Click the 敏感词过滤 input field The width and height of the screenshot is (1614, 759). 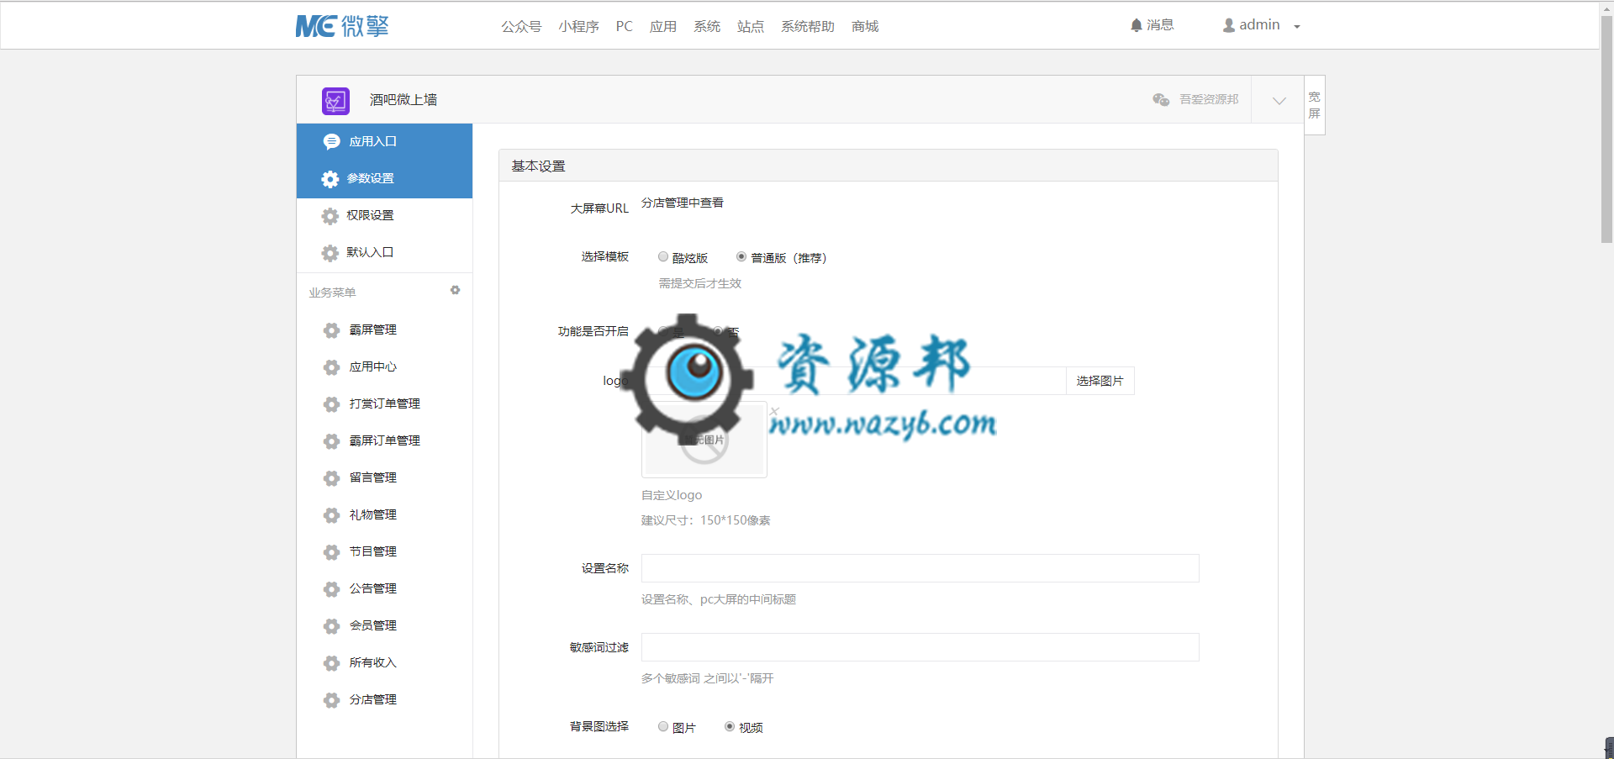pyautogui.click(x=920, y=647)
